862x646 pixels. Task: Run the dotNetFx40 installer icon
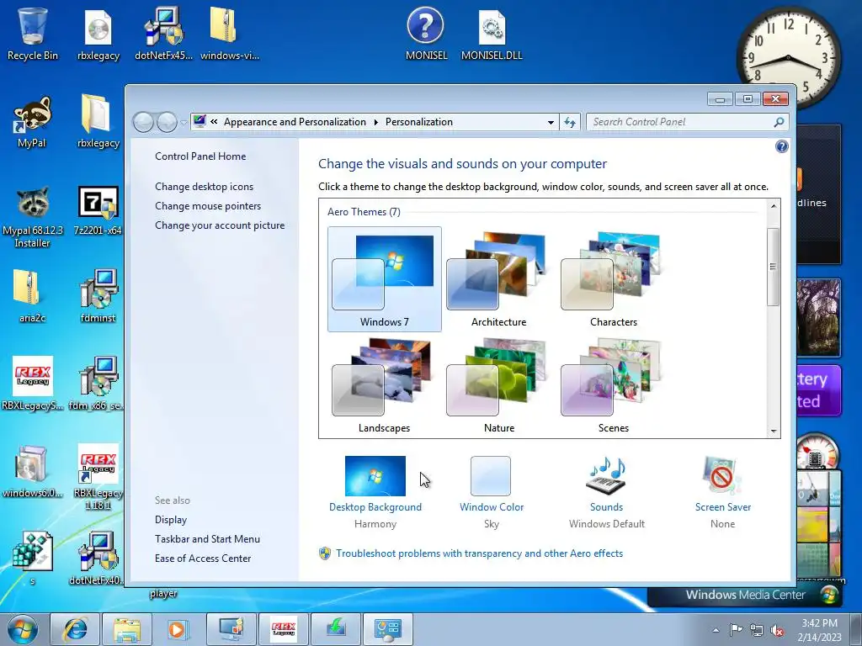coord(97,559)
